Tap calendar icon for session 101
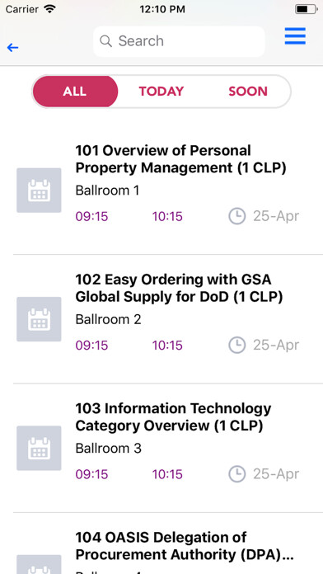The height and width of the screenshot is (574, 323). pos(39,191)
